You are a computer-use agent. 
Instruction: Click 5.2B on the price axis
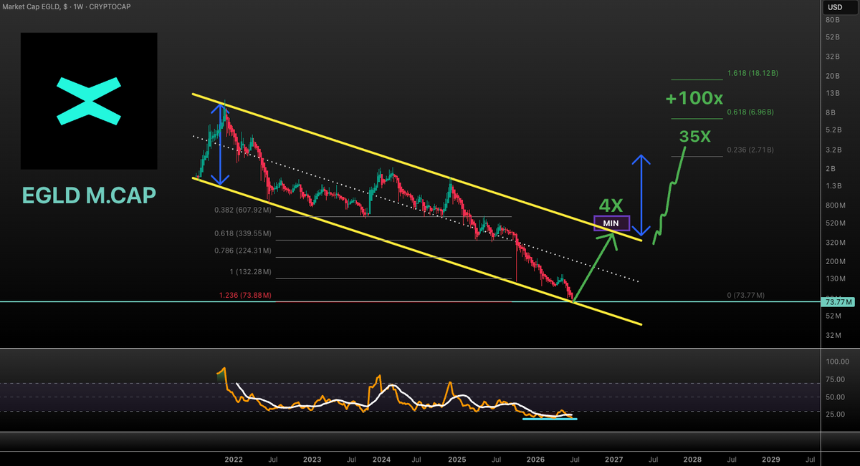(833, 131)
